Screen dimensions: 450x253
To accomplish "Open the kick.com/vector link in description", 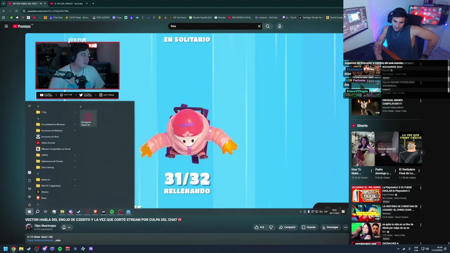I will [x=40, y=240].
